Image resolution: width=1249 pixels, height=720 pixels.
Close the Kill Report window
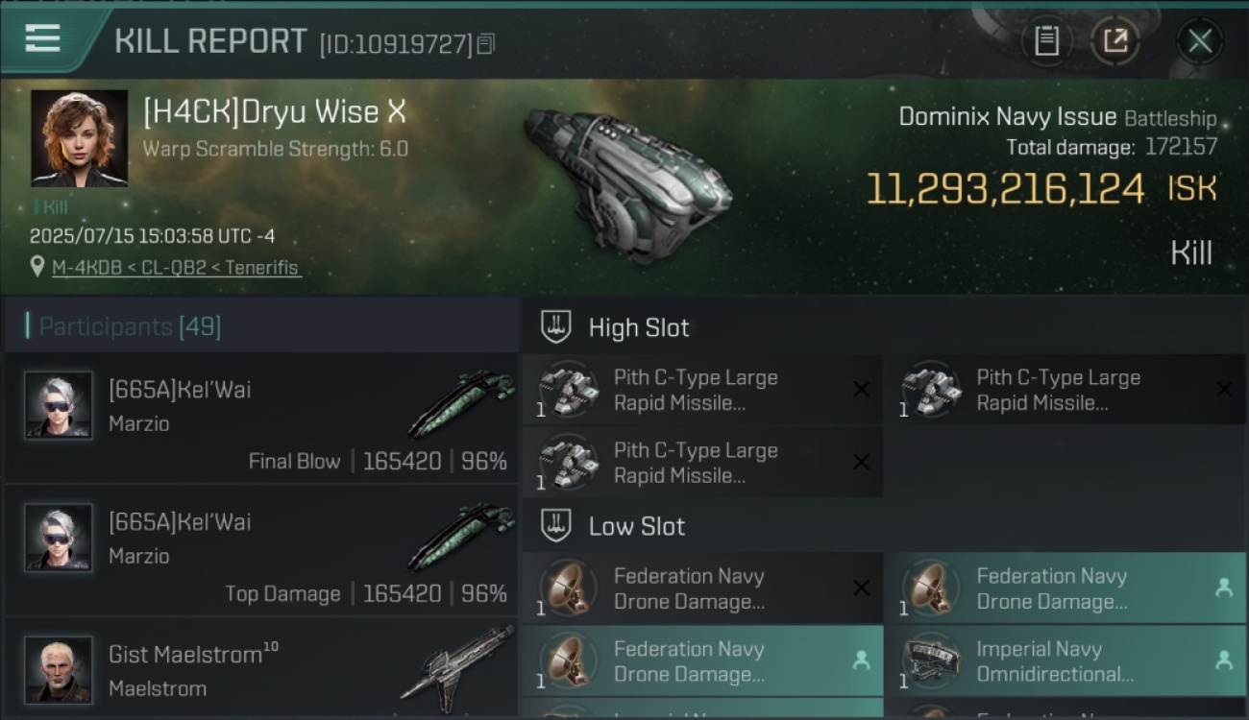point(1200,41)
